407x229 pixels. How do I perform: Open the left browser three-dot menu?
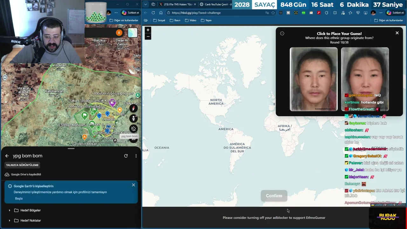tap(116, 13)
